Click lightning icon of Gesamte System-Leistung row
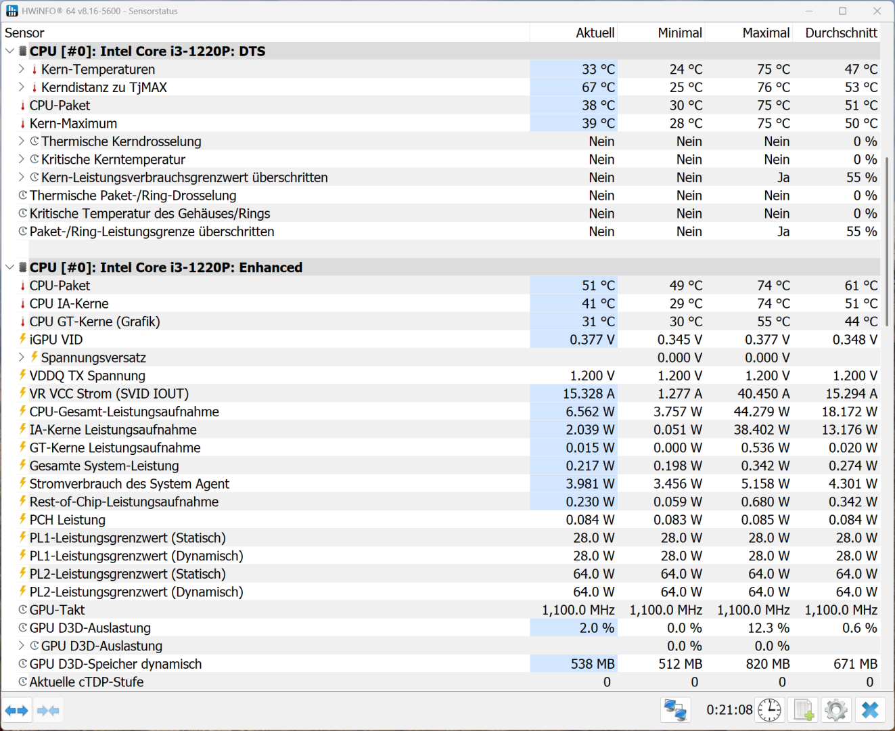The height and width of the screenshot is (731, 895). click(23, 465)
